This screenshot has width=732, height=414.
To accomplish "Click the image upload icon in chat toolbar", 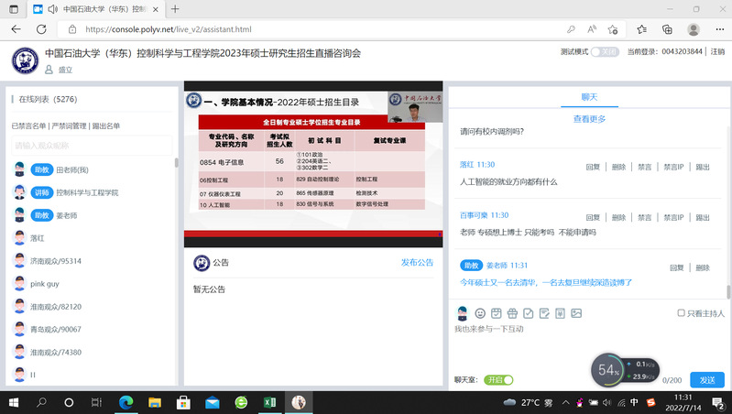I will 575,313.
